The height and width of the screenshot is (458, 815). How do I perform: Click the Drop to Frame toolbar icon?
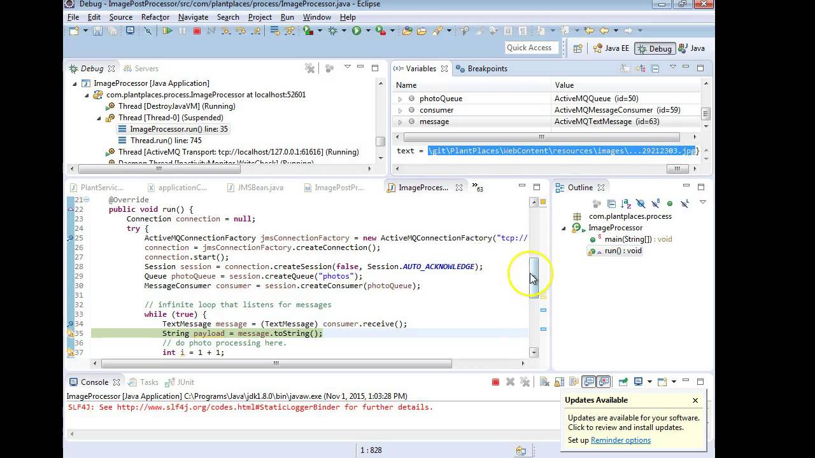click(x=274, y=31)
